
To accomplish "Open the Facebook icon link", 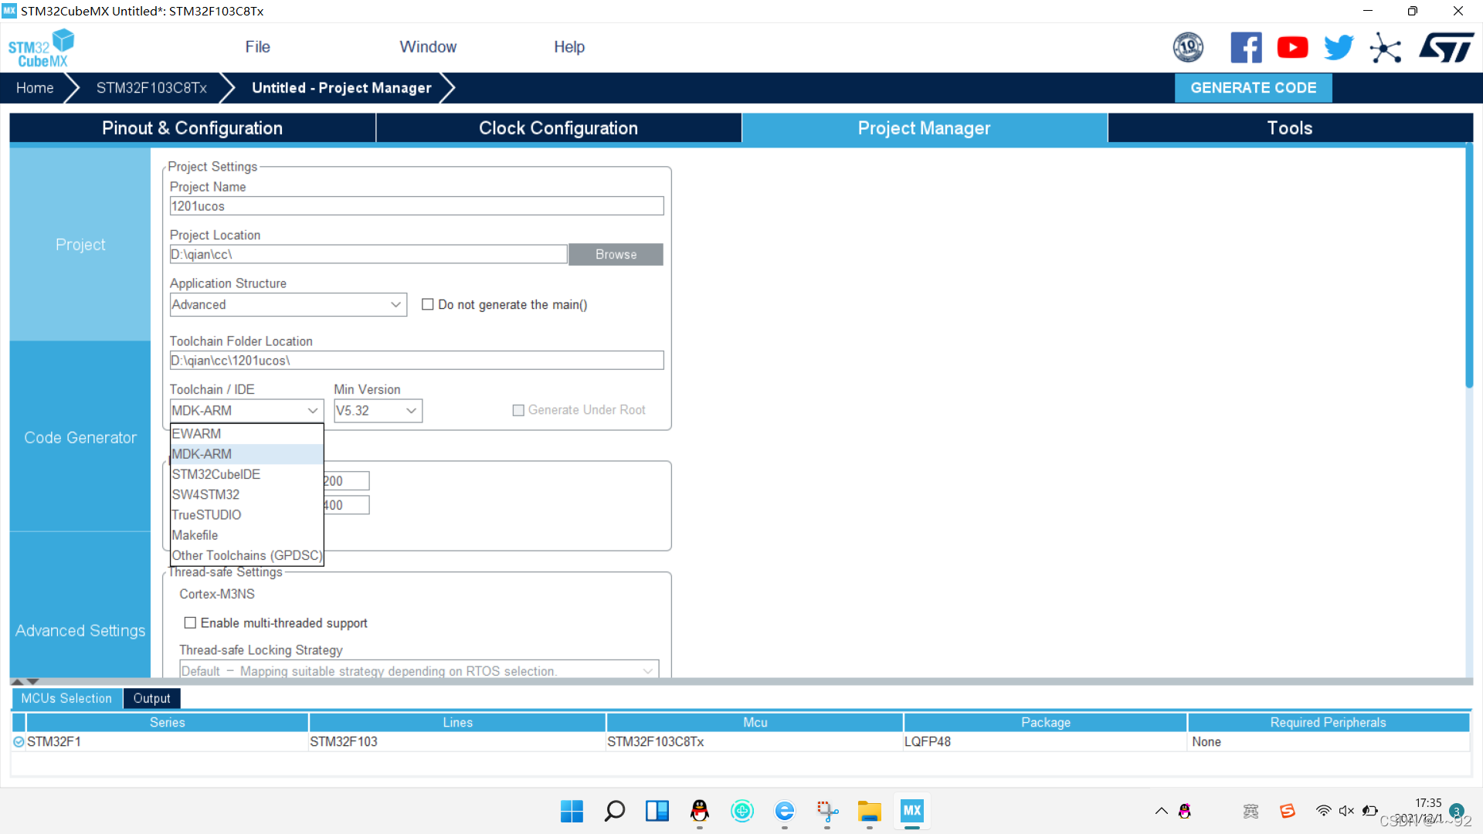I will pyautogui.click(x=1246, y=48).
